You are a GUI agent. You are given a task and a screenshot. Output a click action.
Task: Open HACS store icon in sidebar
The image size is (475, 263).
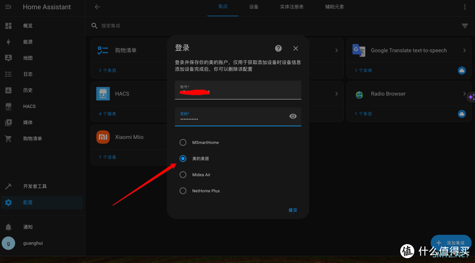(8, 106)
